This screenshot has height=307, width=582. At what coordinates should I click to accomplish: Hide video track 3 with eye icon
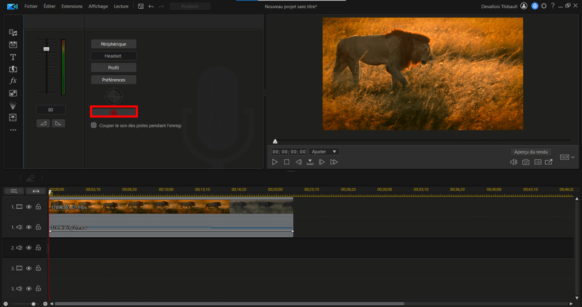point(29,268)
